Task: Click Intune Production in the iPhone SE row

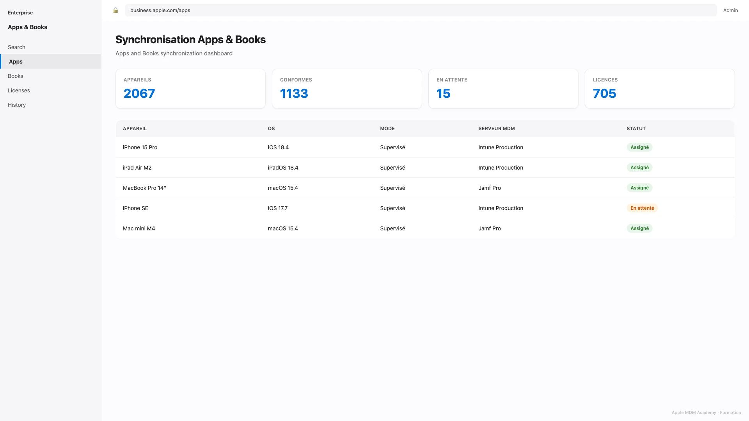Action: point(501,208)
